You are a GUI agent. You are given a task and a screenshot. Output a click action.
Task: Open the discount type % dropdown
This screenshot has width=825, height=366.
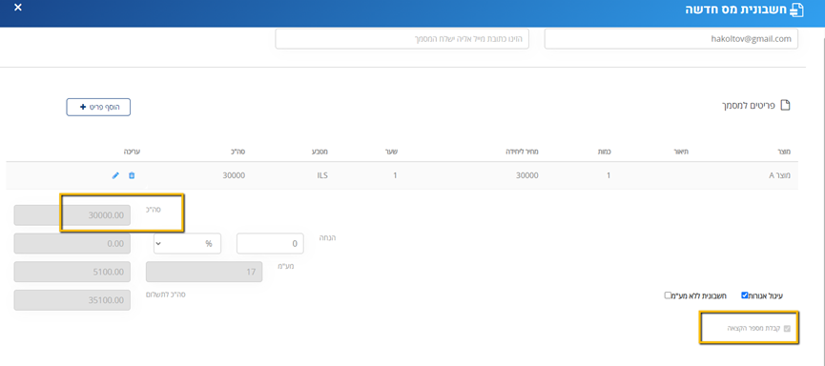click(187, 244)
